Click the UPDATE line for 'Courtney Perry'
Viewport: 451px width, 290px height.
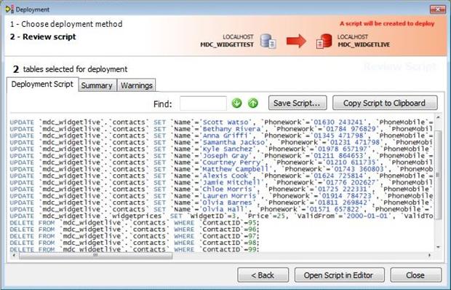tap(221, 162)
